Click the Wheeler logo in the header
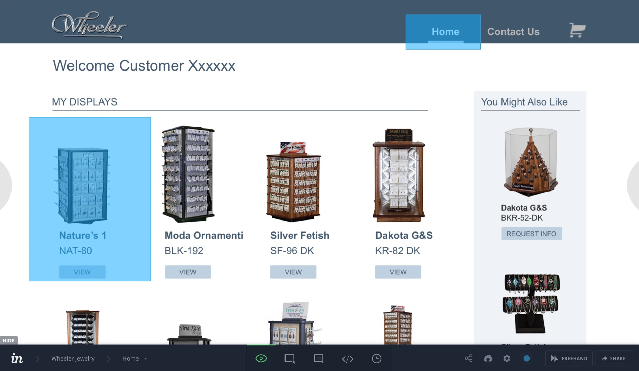The image size is (639, 371). 89,25
